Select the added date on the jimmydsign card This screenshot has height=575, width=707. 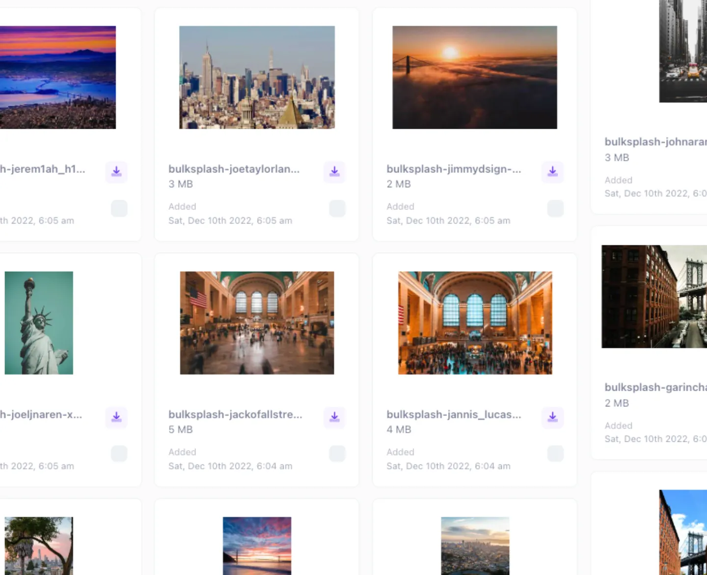click(448, 221)
